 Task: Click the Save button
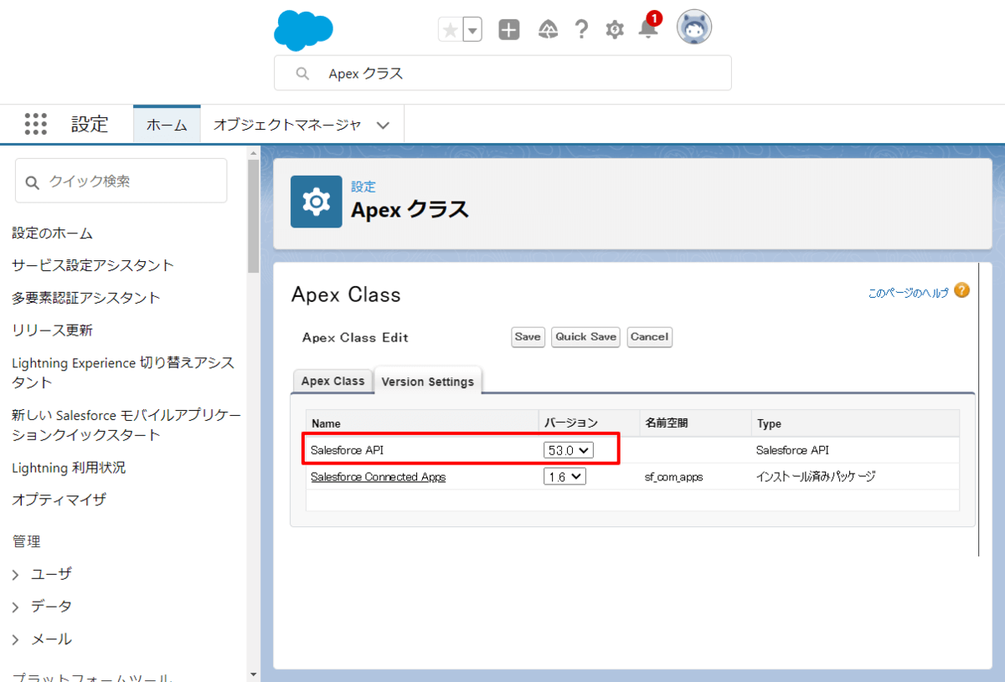pyautogui.click(x=528, y=337)
